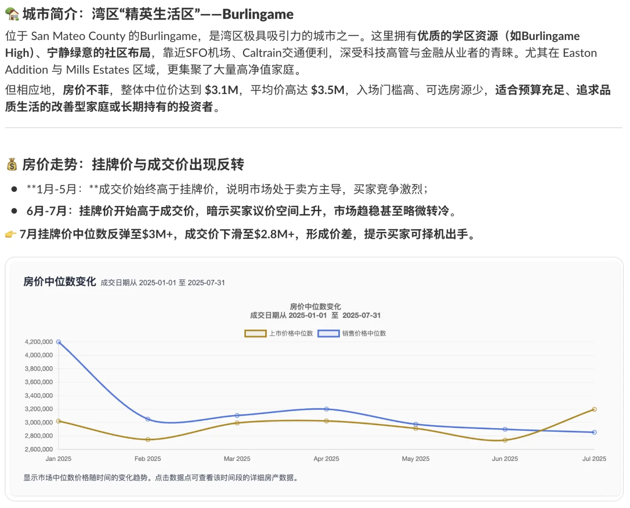Click the 4,200,000 y-axis value
This screenshot has width=630, height=508.
pyautogui.click(x=39, y=342)
